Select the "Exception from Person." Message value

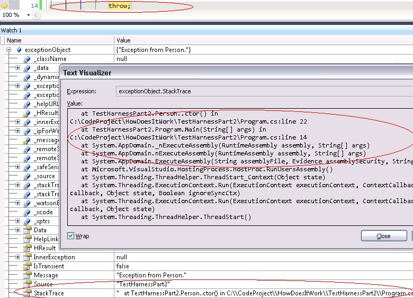tap(151, 275)
